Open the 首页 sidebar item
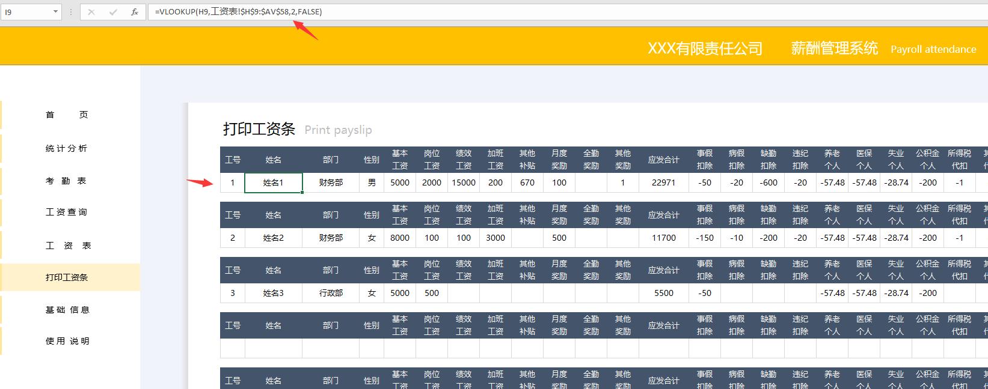 point(67,115)
